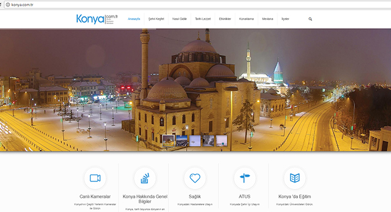Click the Konya 'da Eğitim heading
Image resolution: width=391 pixels, height=212 pixels.
294,197
